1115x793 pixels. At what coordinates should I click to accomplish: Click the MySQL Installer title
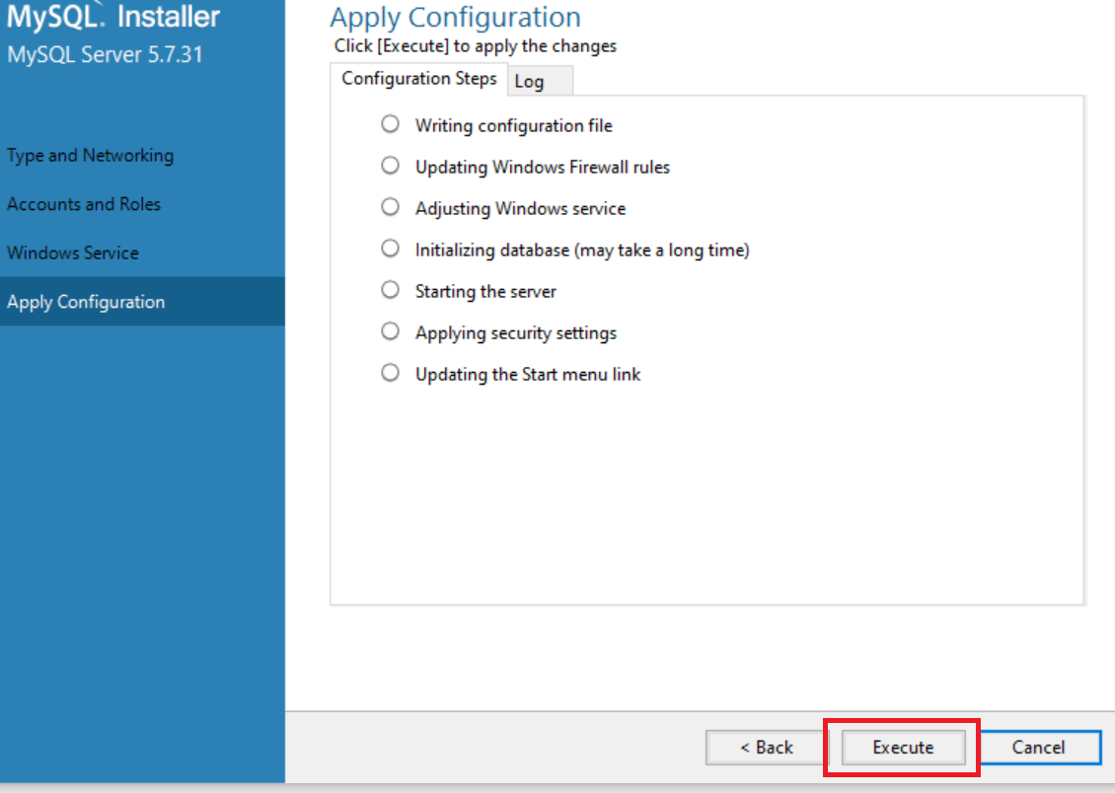(113, 17)
